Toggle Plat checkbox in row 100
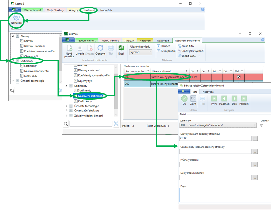The image size is (271, 210). (x=239, y=77)
